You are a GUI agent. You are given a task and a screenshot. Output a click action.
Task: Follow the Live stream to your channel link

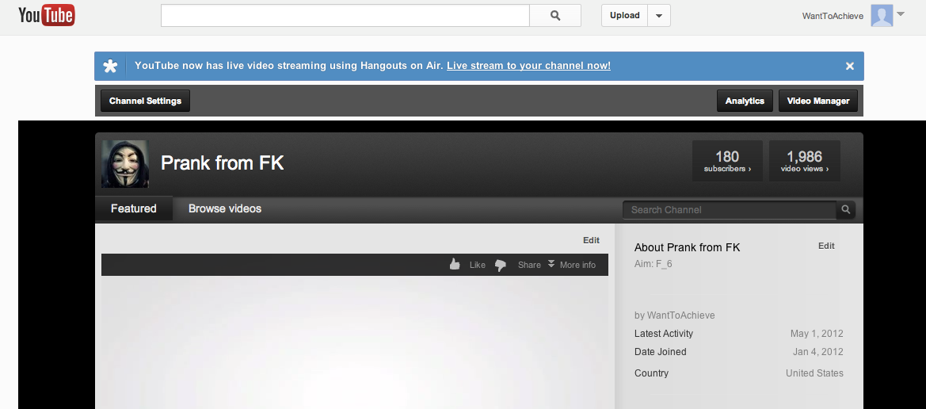[x=528, y=66]
